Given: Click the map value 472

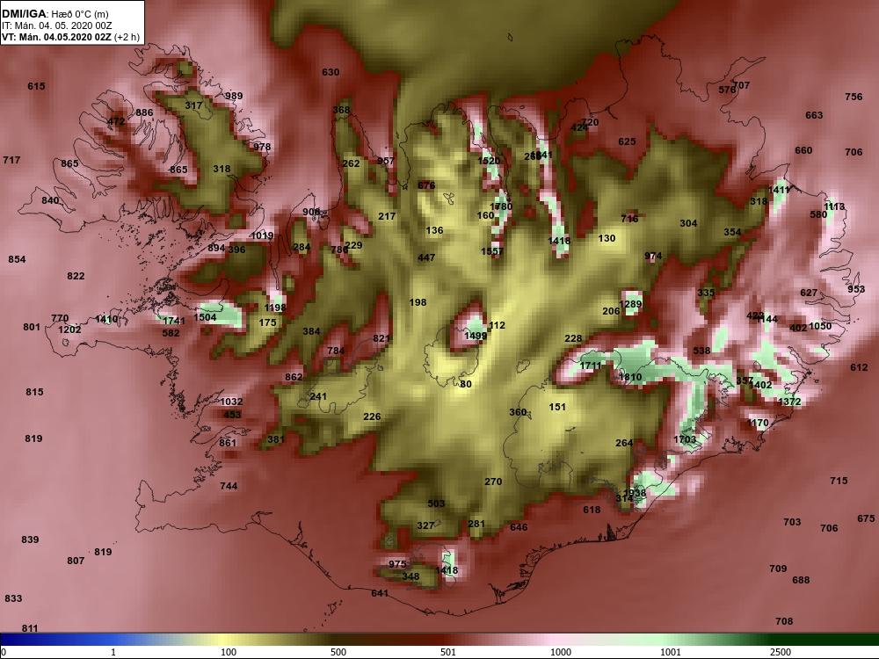Looking at the screenshot, I should pos(116,121).
